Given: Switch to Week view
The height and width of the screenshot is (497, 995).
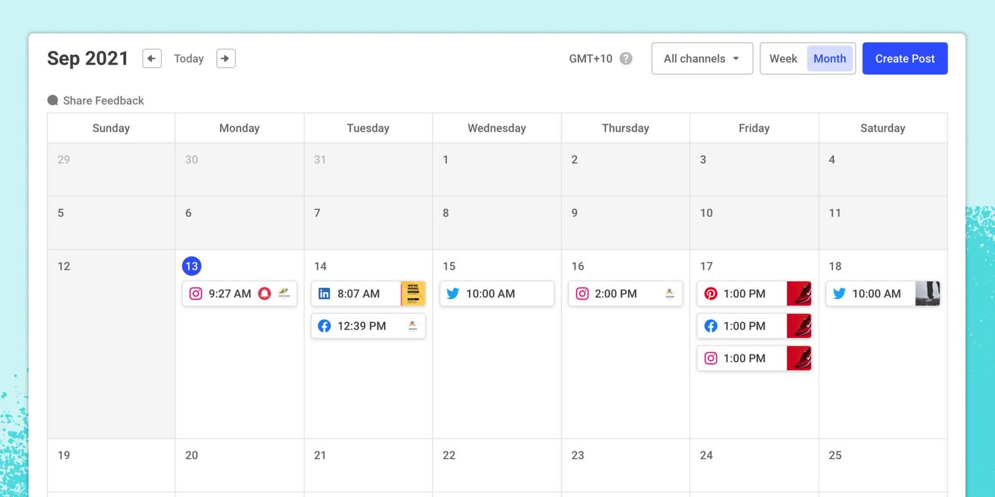Looking at the screenshot, I should pyautogui.click(x=784, y=58).
